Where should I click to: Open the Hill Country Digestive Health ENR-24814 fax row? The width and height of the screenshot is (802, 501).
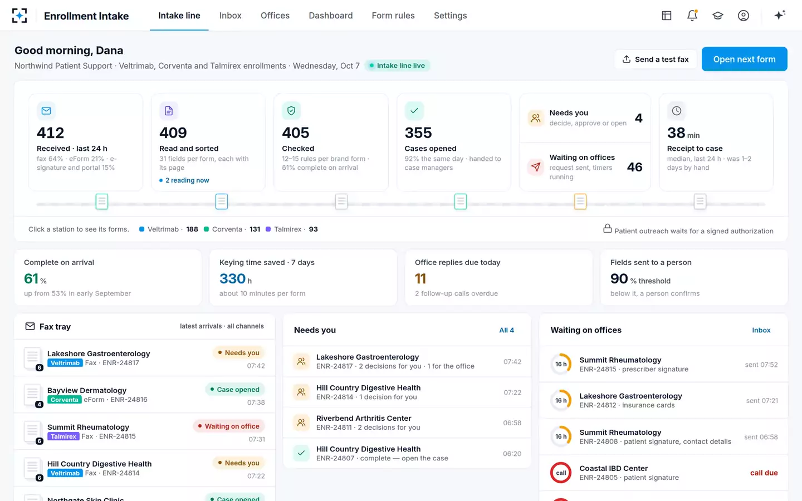(145, 468)
